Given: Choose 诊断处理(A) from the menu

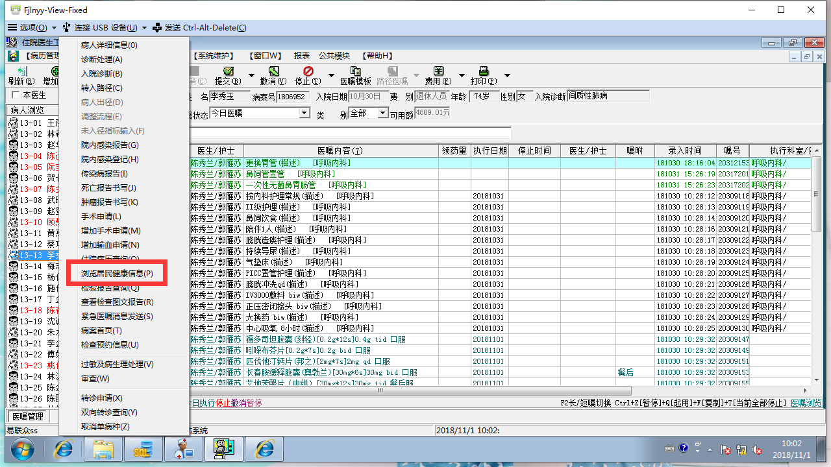Looking at the screenshot, I should coord(123,60).
